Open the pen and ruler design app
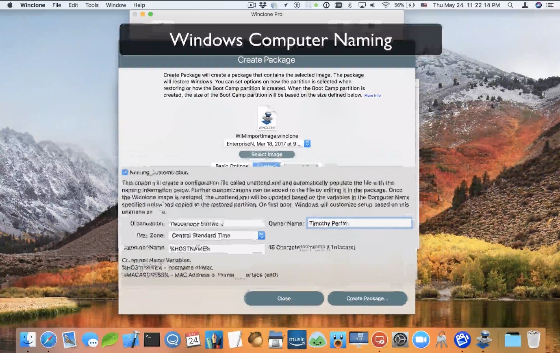The height and width of the screenshot is (353, 560). 214,339
